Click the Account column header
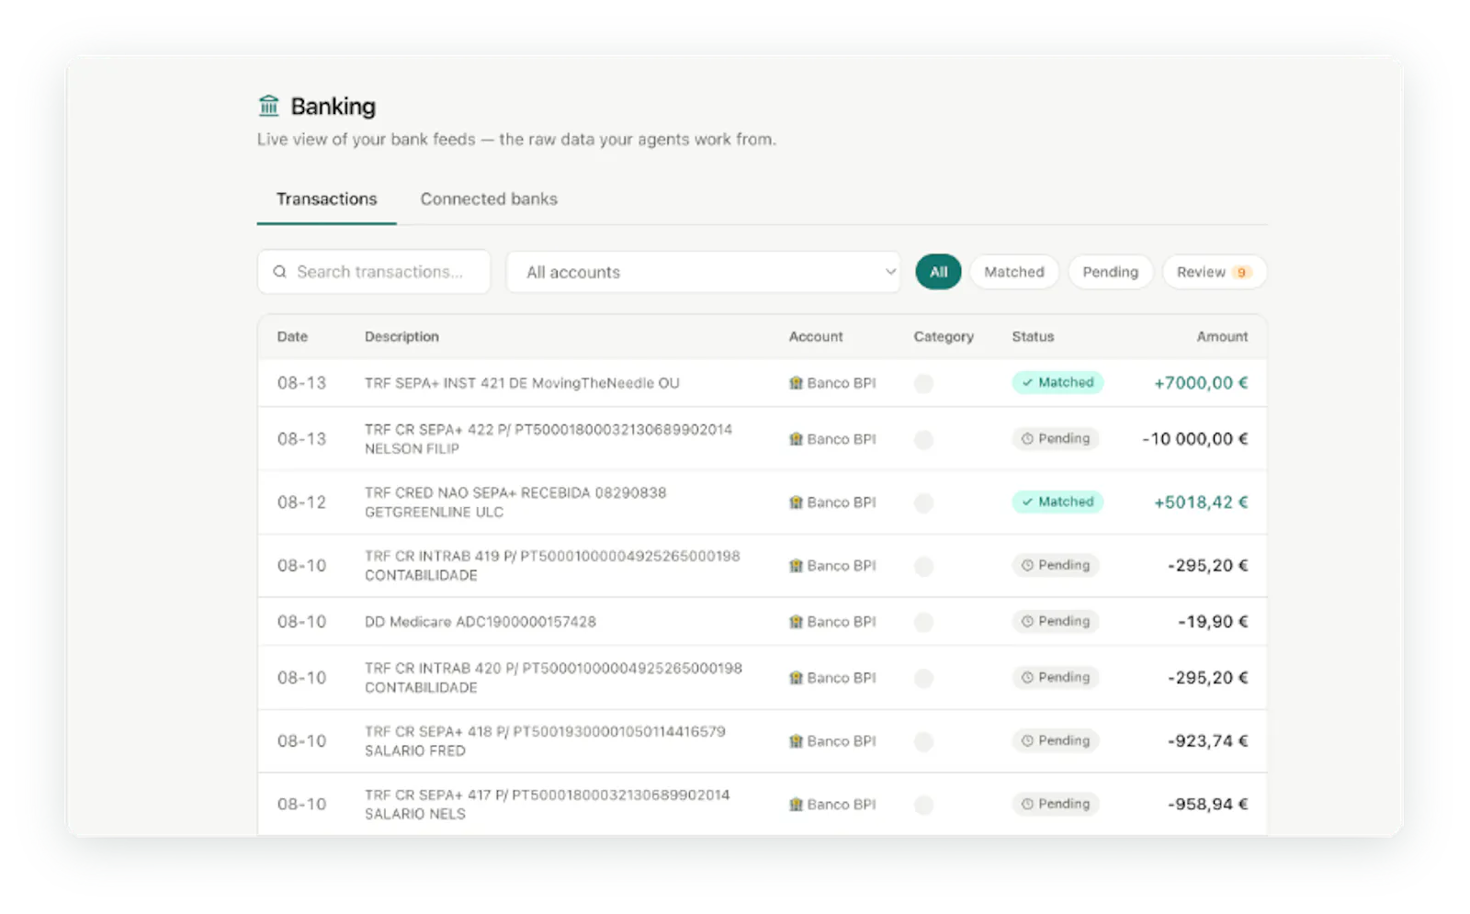This screenshot has width=1470, height=914. pos(816,337)
